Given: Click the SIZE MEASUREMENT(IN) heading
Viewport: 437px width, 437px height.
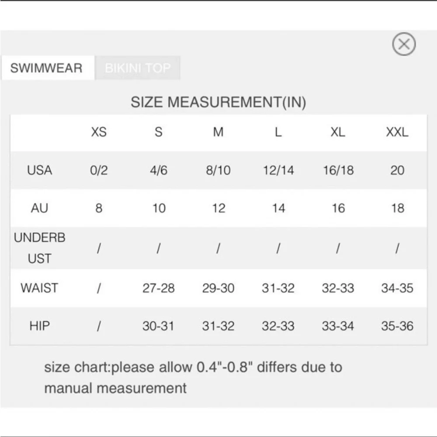Looking at the screenshot, I should click(218, 102).
